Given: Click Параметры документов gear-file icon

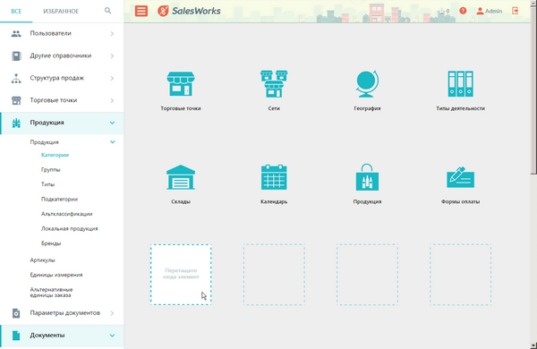Looking at the screenshot, I should pos(16,313).
